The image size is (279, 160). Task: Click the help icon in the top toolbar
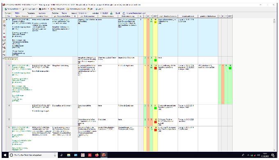click(x=88, y=9)
